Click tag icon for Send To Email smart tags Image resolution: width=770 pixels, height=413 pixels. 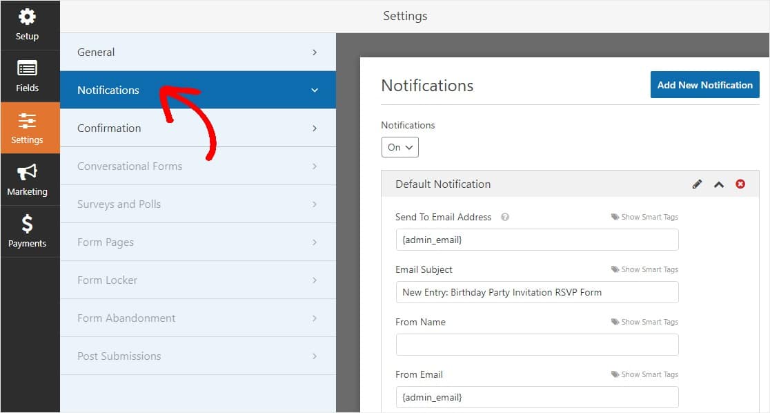coord(615,217)
